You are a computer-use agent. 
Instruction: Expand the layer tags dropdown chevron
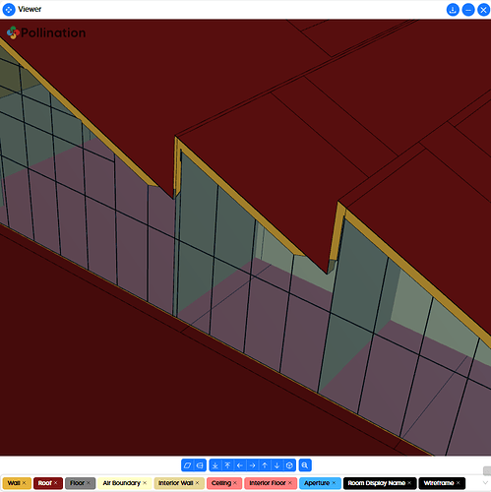(x=485, y=483)
